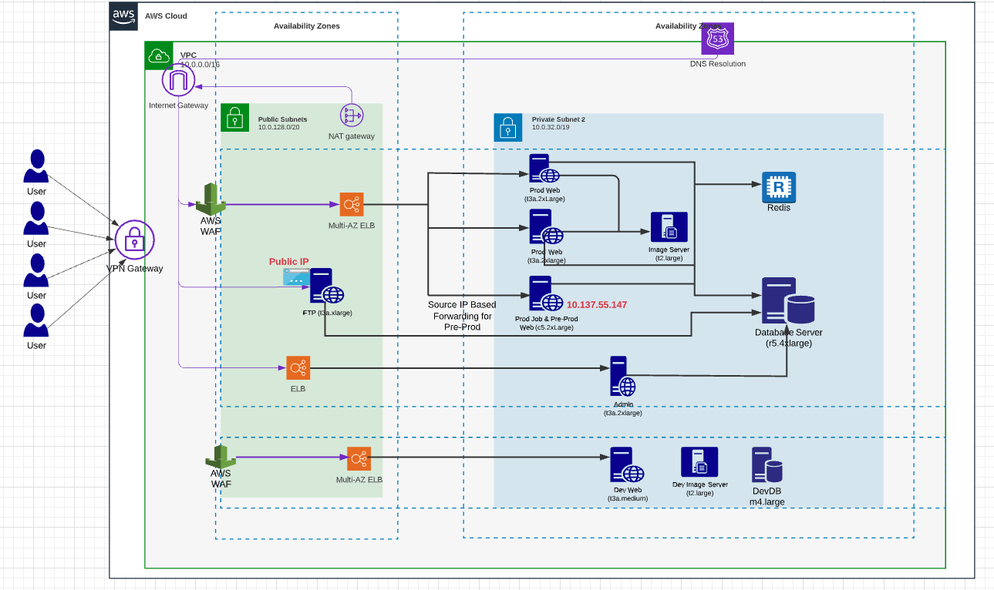Select the Redis cache icon
Image resolution: width=994 pixels, height=590 pixels.
click(x=779, y=185)
